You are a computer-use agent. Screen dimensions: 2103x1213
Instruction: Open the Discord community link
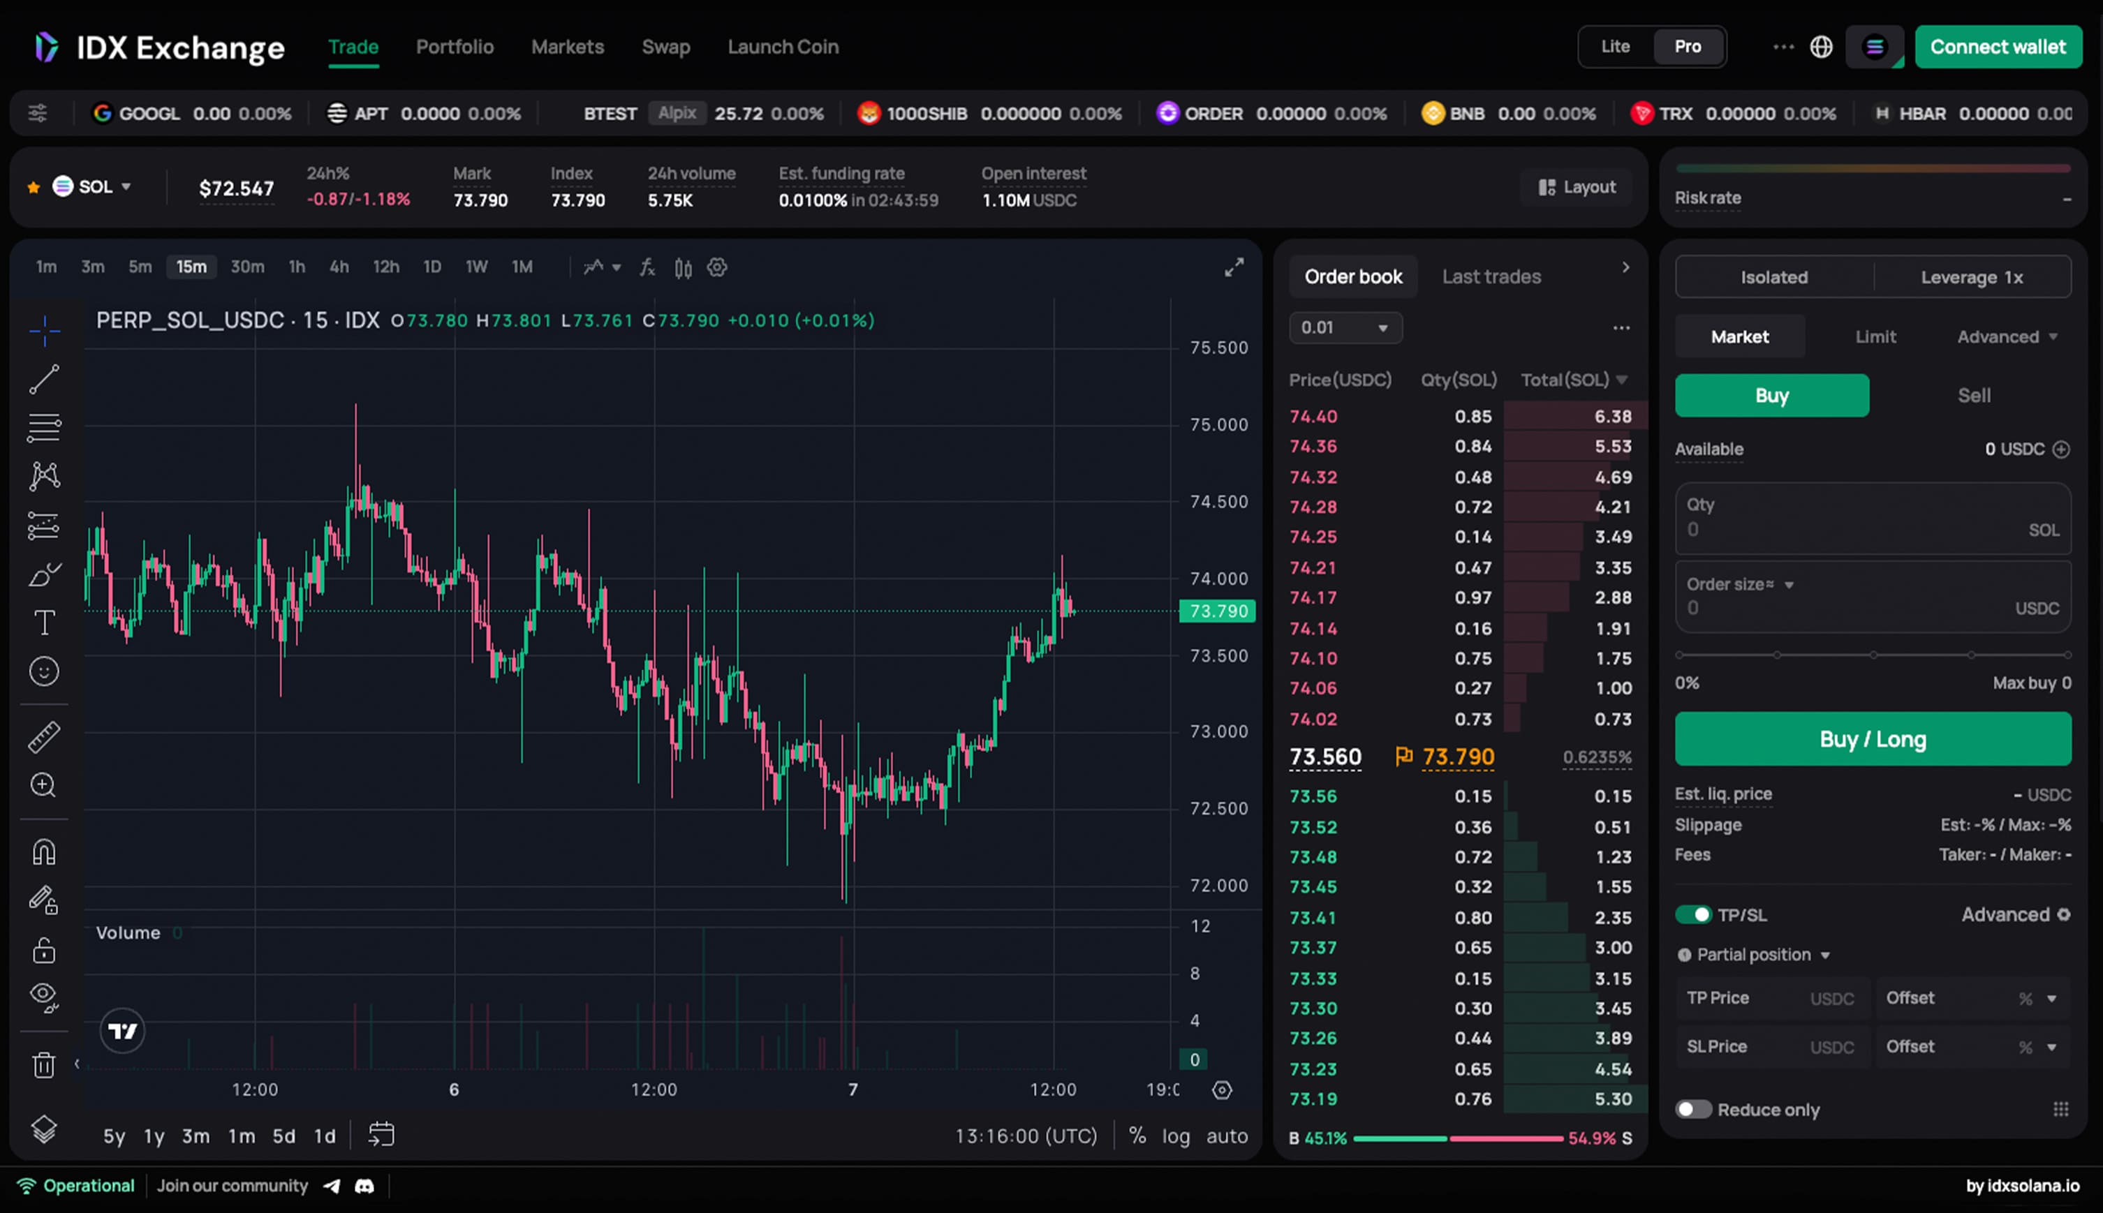pyautogui.click(x=364, y=1186)
